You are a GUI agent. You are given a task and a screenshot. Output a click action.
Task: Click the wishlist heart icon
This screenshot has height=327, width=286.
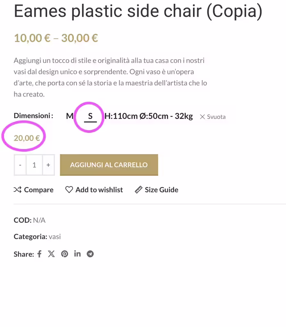click(69, 190)
